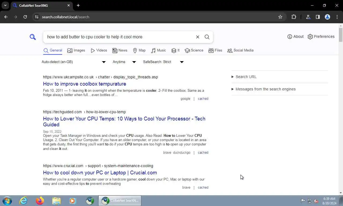Viewport: 343px width, 206px height.
Task: Bookmark this page with star icon
Action: [280, 17]
